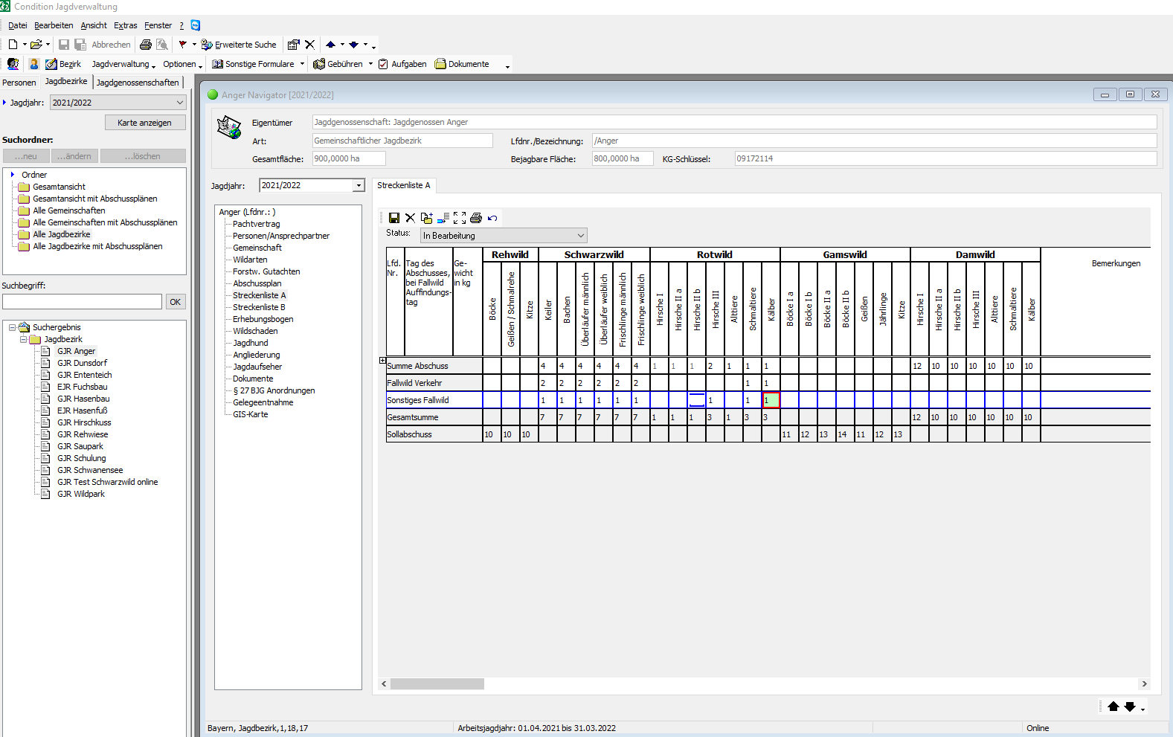Expand the Summe Abschuss row
Image resolution: width=1173 pixels, height=737 pixels.
coord(382,361)
